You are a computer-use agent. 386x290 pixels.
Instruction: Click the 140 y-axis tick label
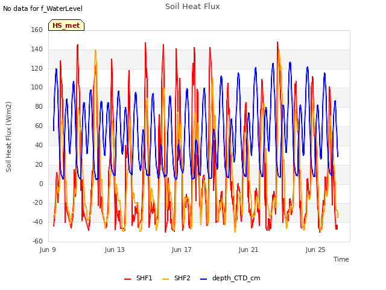[x=37, y=49]
